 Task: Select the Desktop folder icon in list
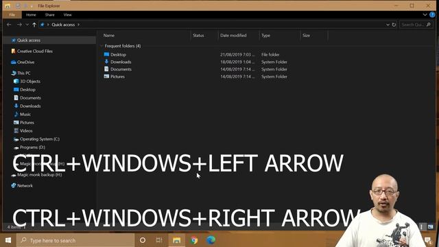tap(106, 54)
